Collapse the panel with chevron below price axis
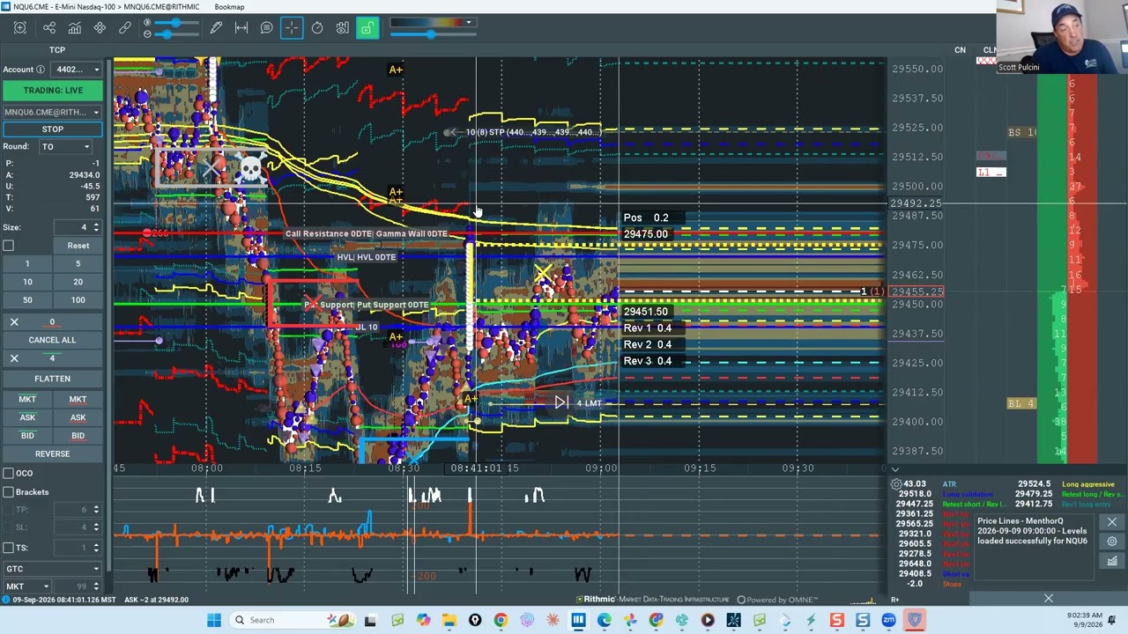The height and width of the screenshot is (634, 1128). coord(894,469)
